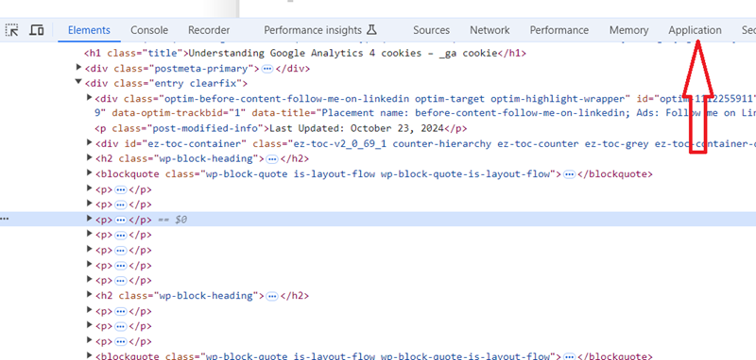
Task: Open the Memory tab
Action: pos(628,30)
